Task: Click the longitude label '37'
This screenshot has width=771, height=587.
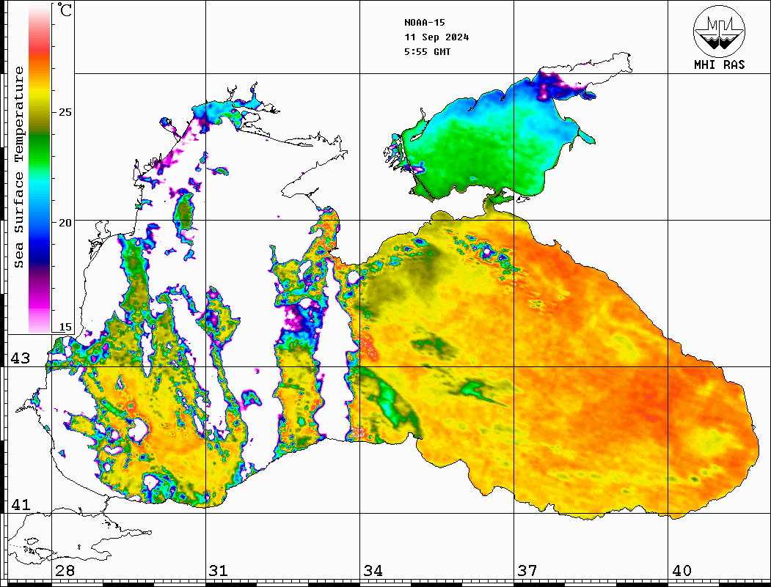Action: (527, 571)
